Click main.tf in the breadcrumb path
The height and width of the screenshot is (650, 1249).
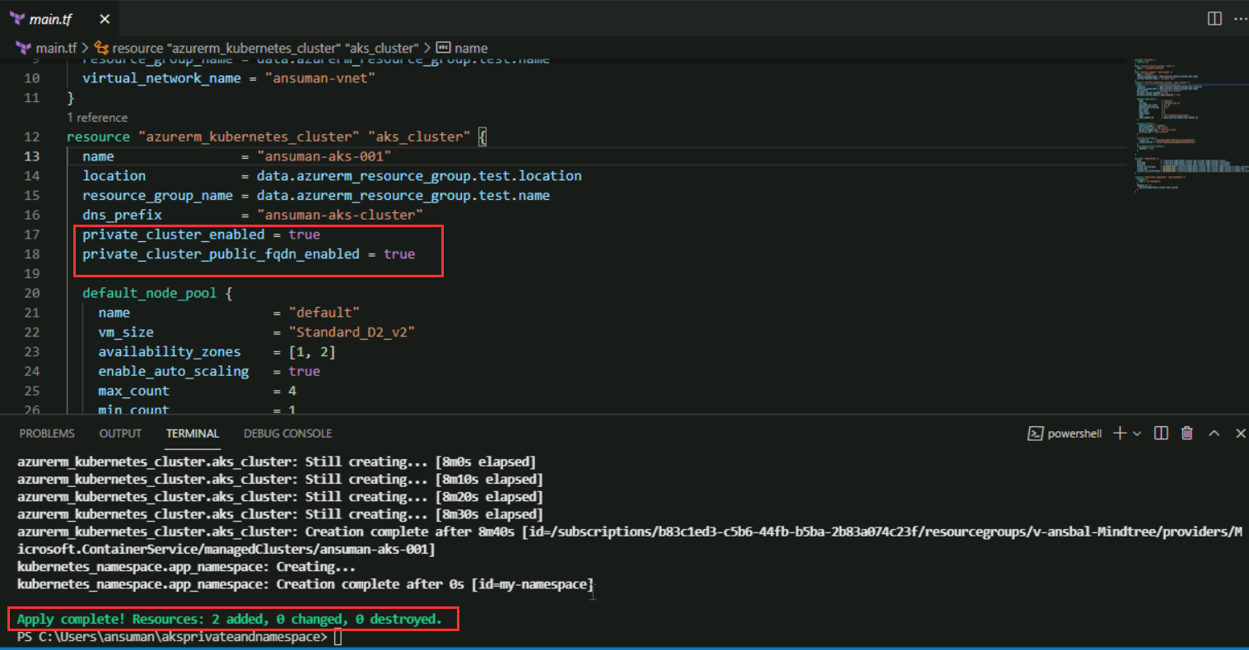(x=54, y=48)
